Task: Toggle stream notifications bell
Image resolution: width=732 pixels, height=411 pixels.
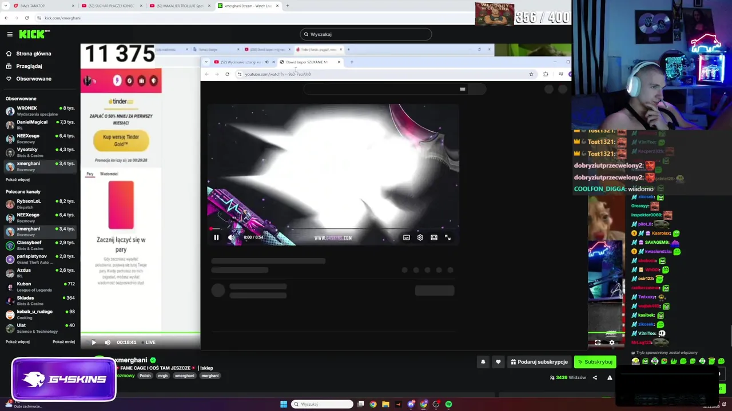Action: click(x=483, y=362)
